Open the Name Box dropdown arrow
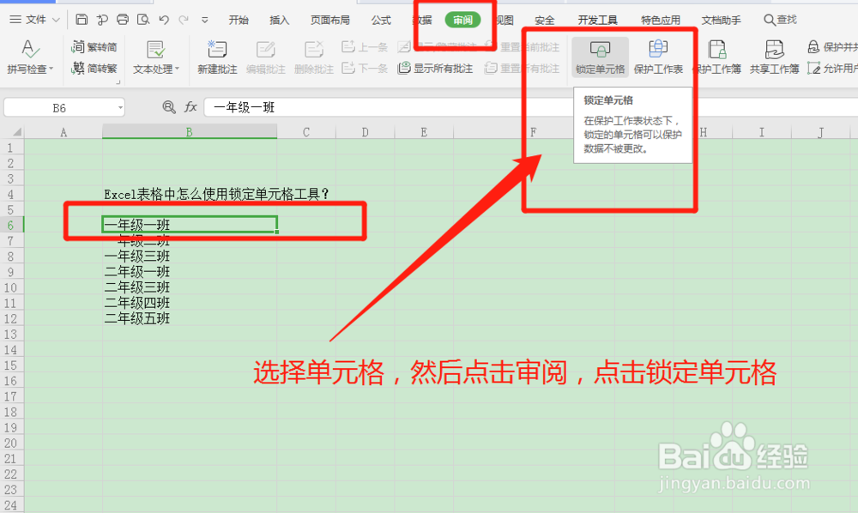The height and width of the screenshot is (513, 858). (120, 108)
